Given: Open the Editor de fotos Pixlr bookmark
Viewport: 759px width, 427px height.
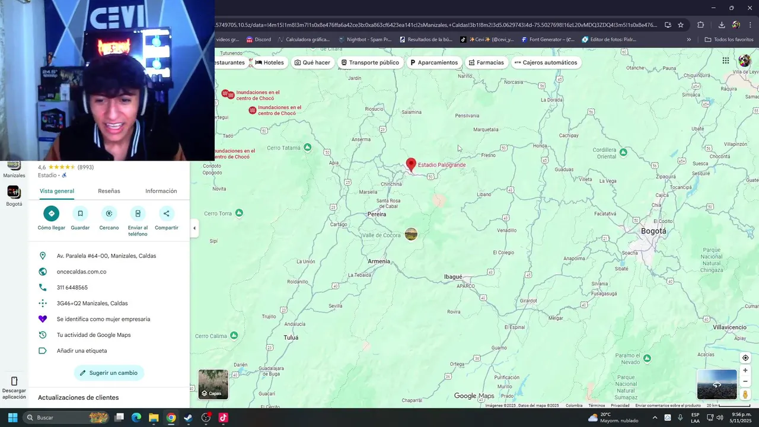Looking at the screenshot, I should [x=609, y=40].
